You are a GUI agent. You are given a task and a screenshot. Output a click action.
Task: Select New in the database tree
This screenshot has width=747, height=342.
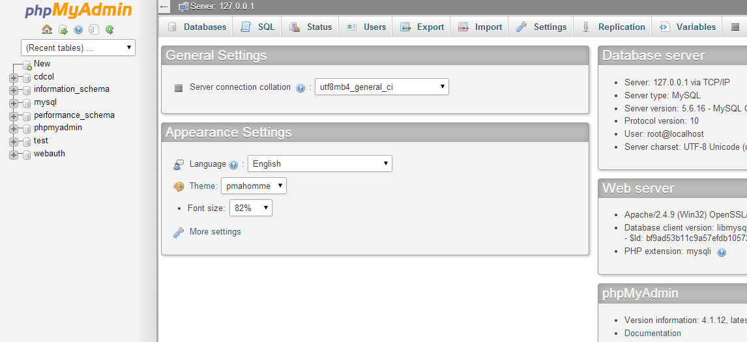point(42,64)
